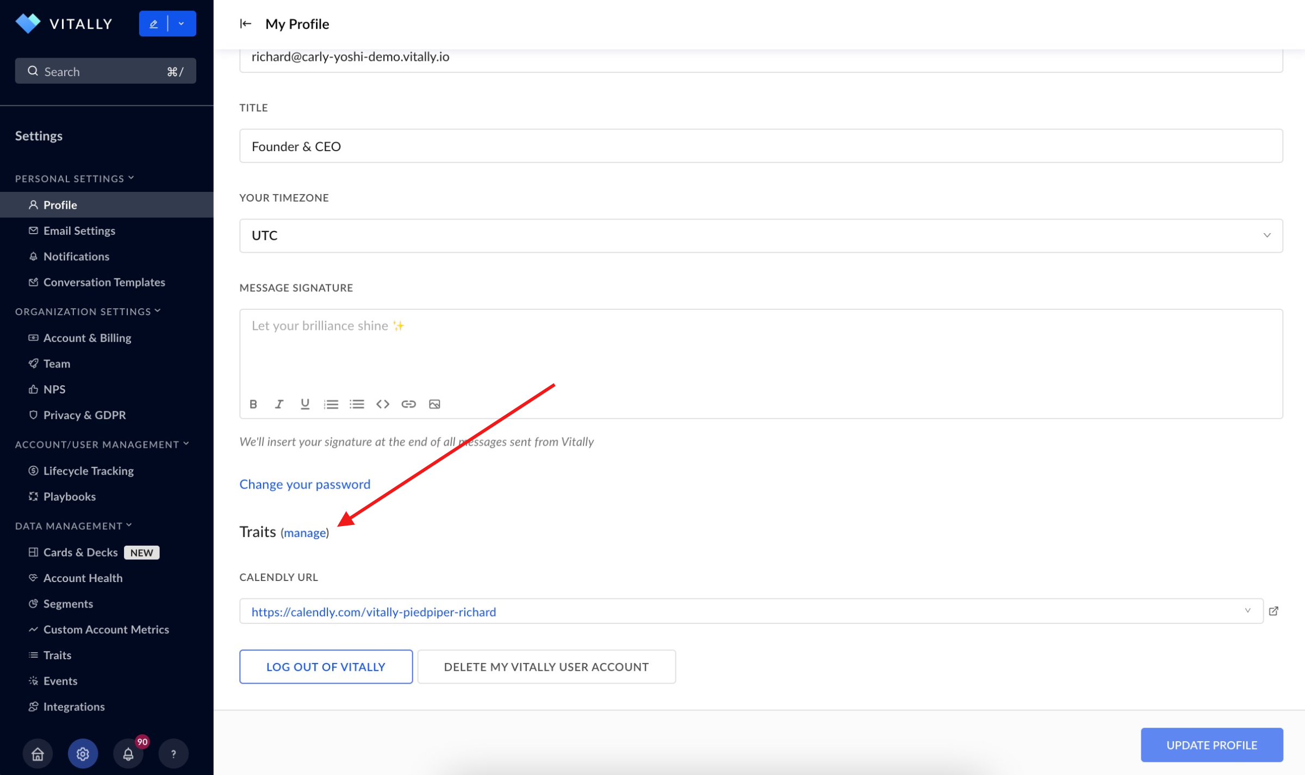Screen dimensions: 1305x775
Task: Open Calendly URL external link icon
Action: coord(1273,611)
